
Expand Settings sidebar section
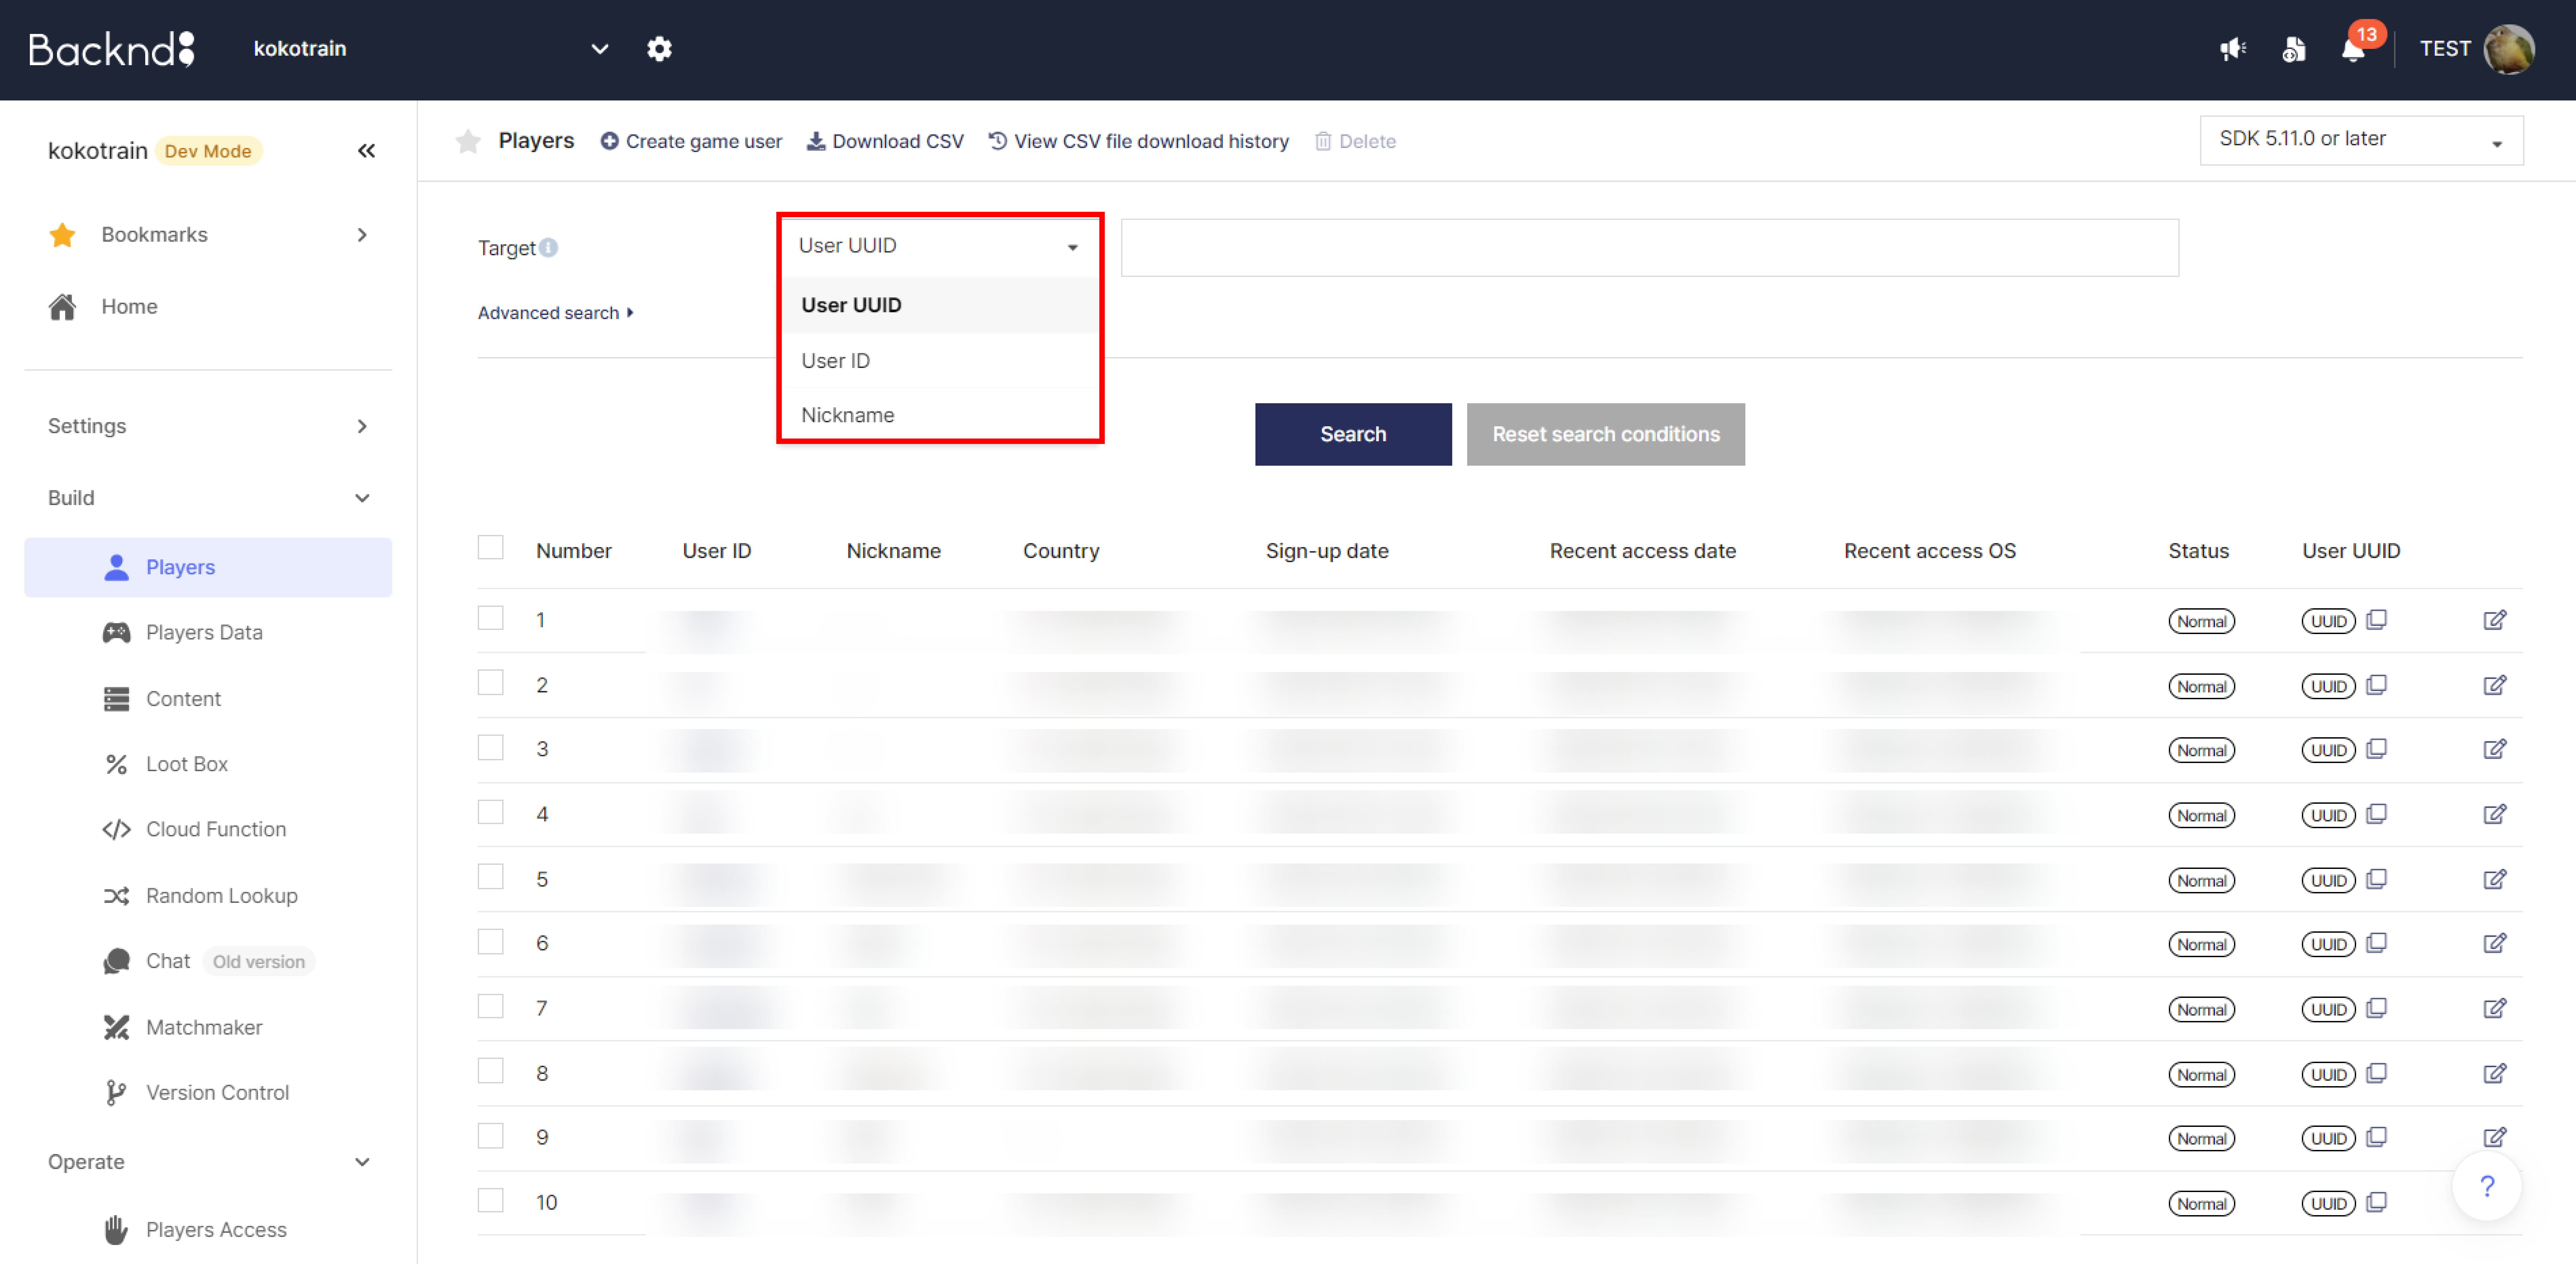(x=208, y=426)
